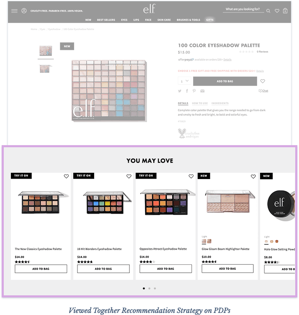Add Opposites Attract Eyeshadow Palette to bag
This screenshot has height=315, width=299.
(x=165, y=269)
